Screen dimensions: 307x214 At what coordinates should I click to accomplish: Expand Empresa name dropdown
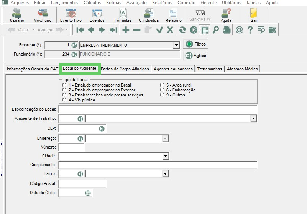pyautogui.click(x=176, y=45)
